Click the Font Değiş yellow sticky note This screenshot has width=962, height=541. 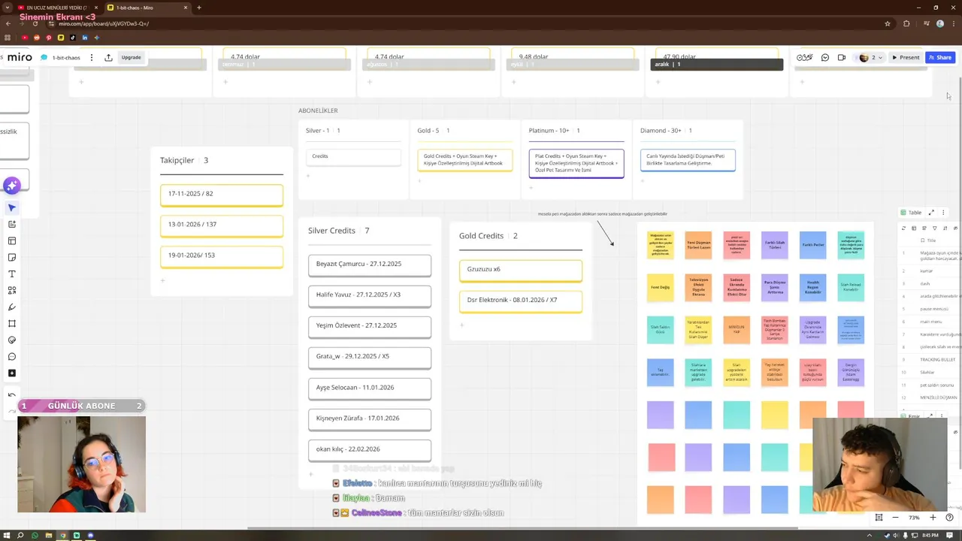pos(661,287)
